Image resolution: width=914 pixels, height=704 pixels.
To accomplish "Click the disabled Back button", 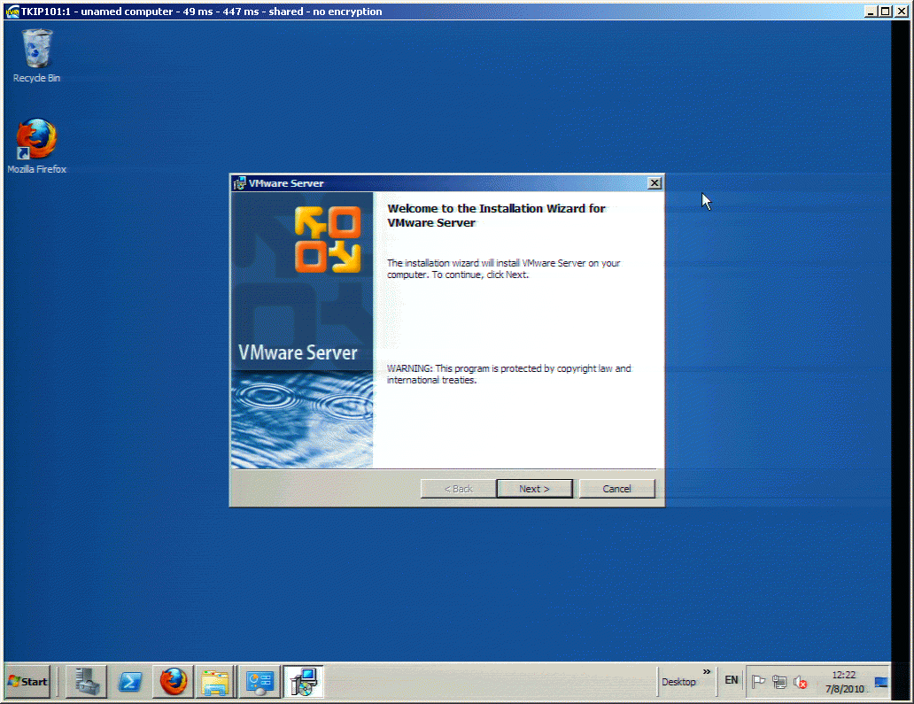I will (458, 488).
